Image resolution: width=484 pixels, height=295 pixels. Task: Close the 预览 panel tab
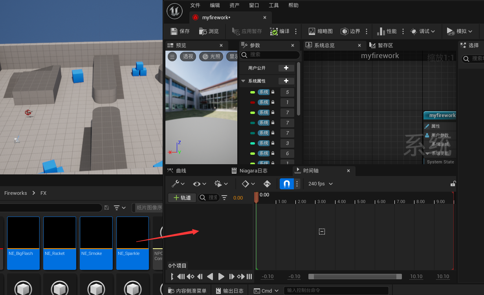pos(221,45)
